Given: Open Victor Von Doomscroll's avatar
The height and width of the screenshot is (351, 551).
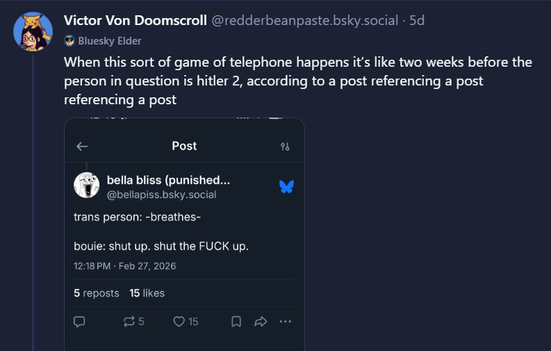Looking at the screenshot, I should [x=33, y=31].
